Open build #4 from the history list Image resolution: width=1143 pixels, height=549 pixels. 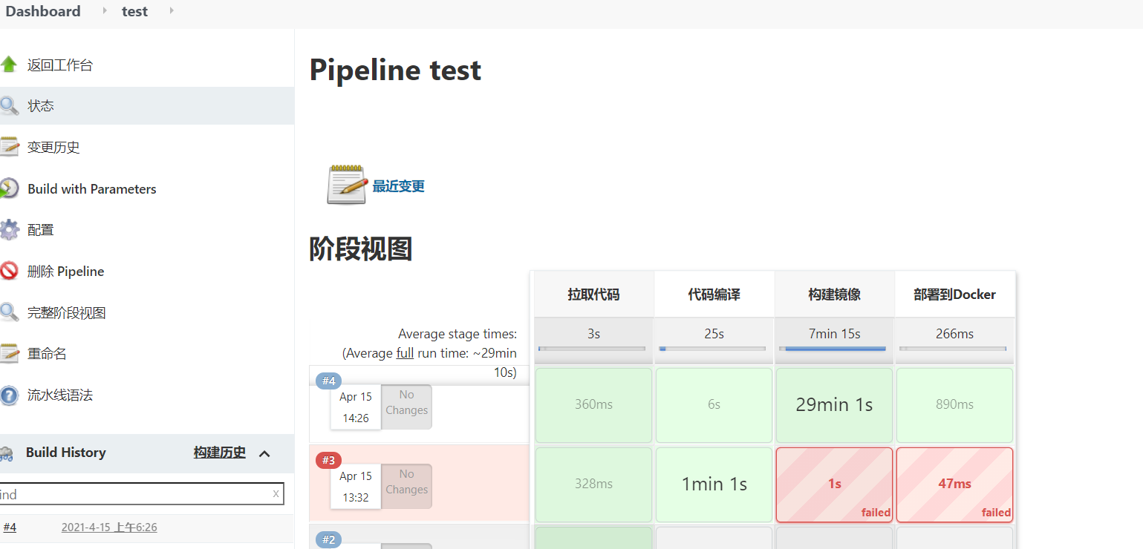click(x=10, y=527)
